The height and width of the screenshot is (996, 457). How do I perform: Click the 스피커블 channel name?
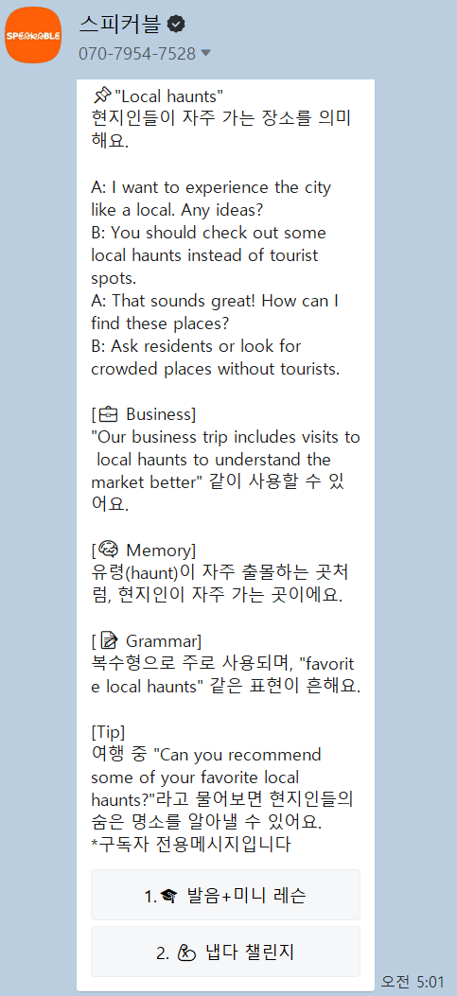tap(120, 25)
